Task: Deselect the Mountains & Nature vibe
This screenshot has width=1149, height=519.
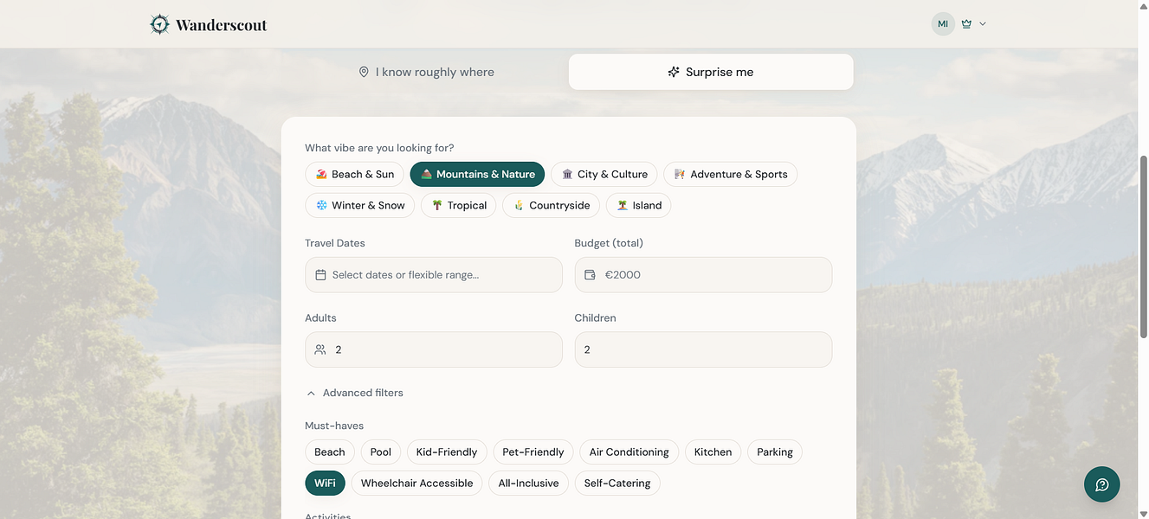Action: coord(477,174)
